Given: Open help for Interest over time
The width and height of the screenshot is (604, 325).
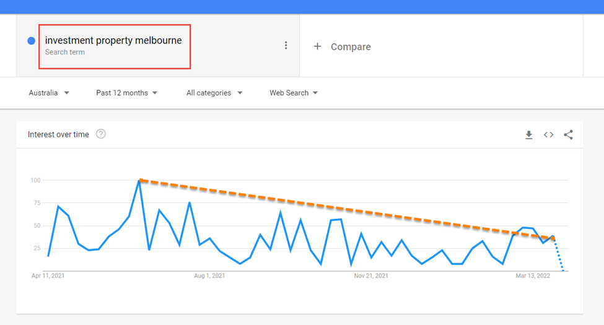Looking at the screenshot, I should click(101, 134).
